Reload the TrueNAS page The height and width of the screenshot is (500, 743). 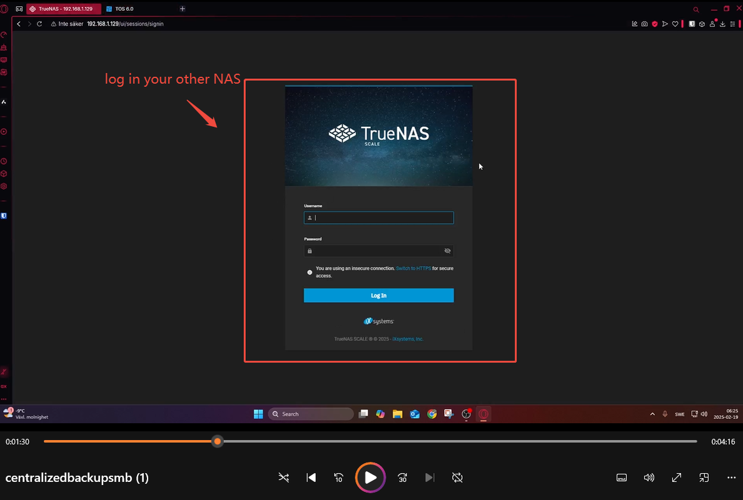click(x=39, y=24)
